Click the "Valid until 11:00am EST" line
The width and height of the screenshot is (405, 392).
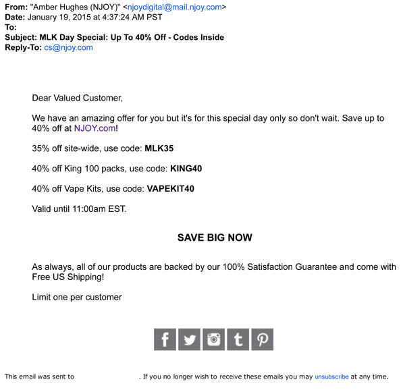79,208
